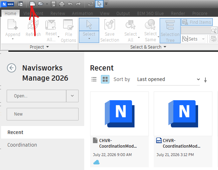Expand the Append dropdown arrow
Image resolution: width=218 pixels, height=170 pixels.
click(x=13, y=39)
